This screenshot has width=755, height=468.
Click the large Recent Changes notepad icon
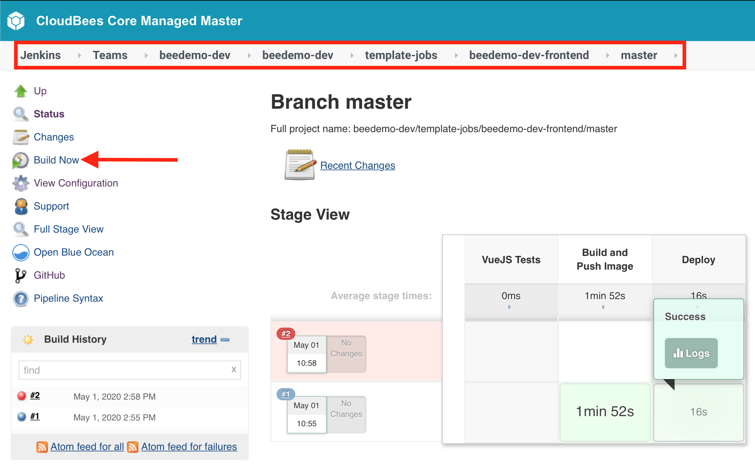tap(300, 165)
